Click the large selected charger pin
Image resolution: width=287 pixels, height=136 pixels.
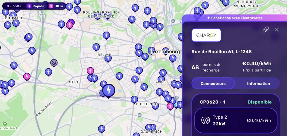[109, 90]
